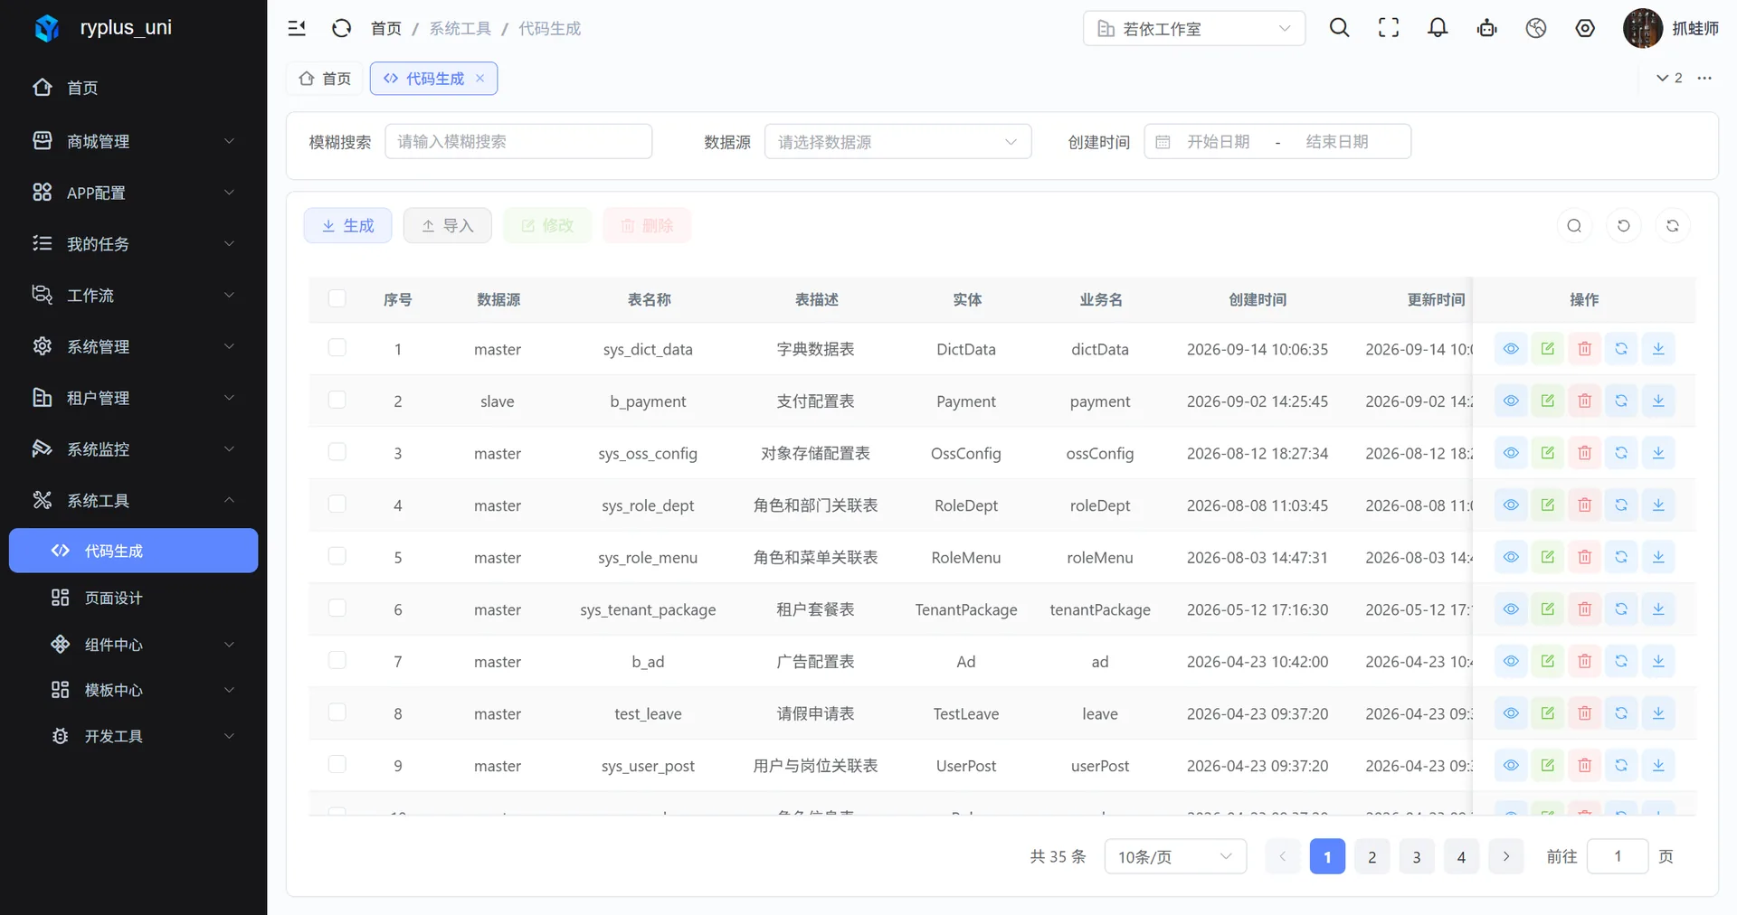Preview the sys_dict_data row with the eye icon

(x=1511, y=349)
